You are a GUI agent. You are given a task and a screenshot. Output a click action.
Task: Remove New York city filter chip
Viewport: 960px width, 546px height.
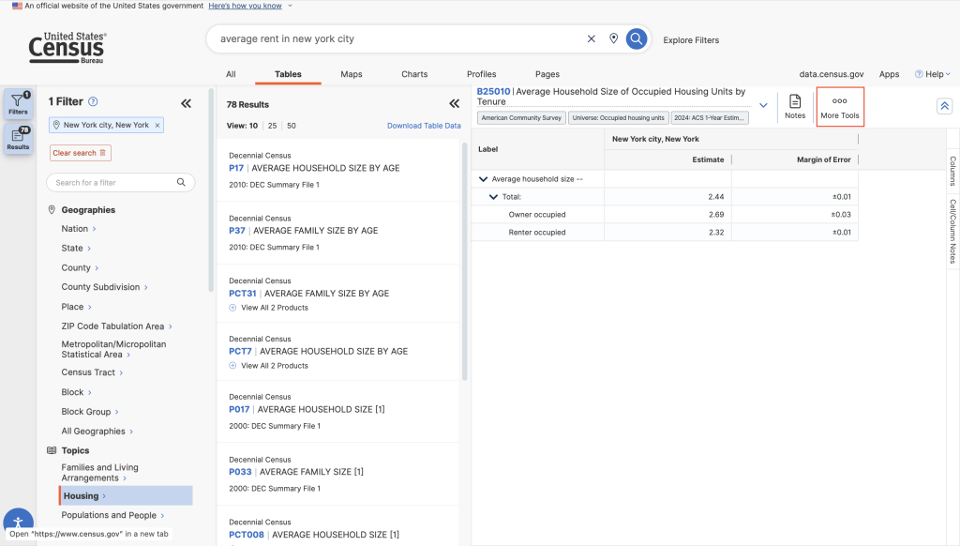coord(157,125)
